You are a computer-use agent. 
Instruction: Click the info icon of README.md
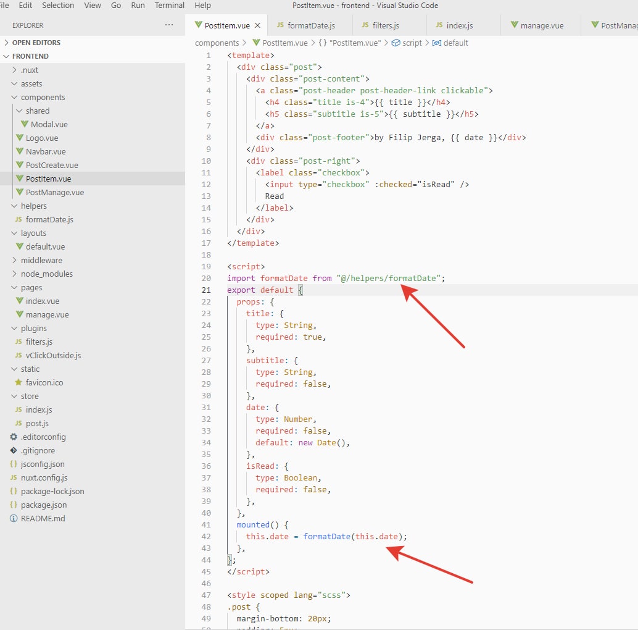pos(14,518)
